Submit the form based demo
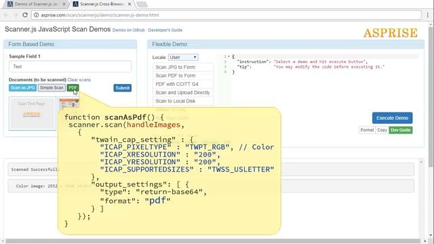Viewport: 434px width, 244px height. pyautogui.click(x=122, y=88)
